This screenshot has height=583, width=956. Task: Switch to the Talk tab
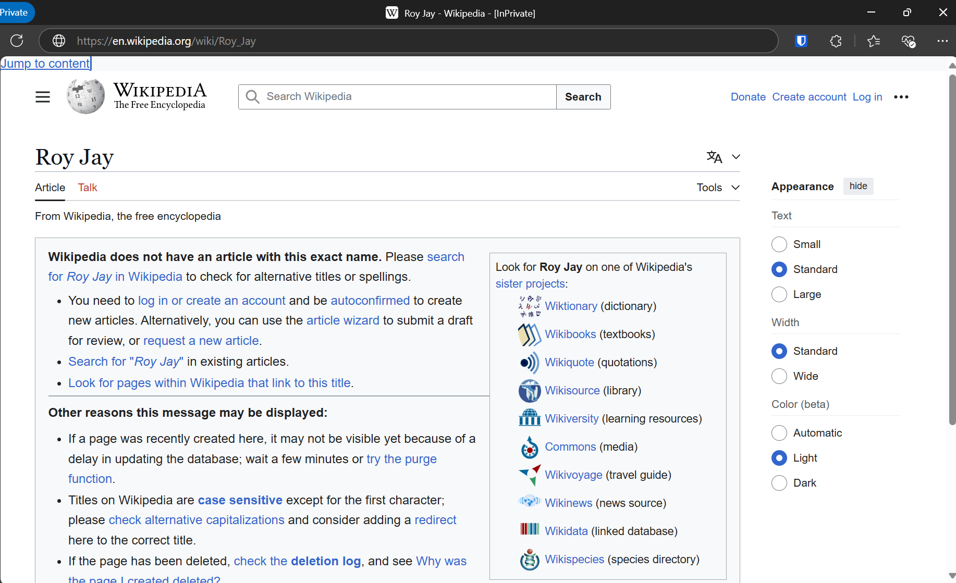tap(88, 188)
